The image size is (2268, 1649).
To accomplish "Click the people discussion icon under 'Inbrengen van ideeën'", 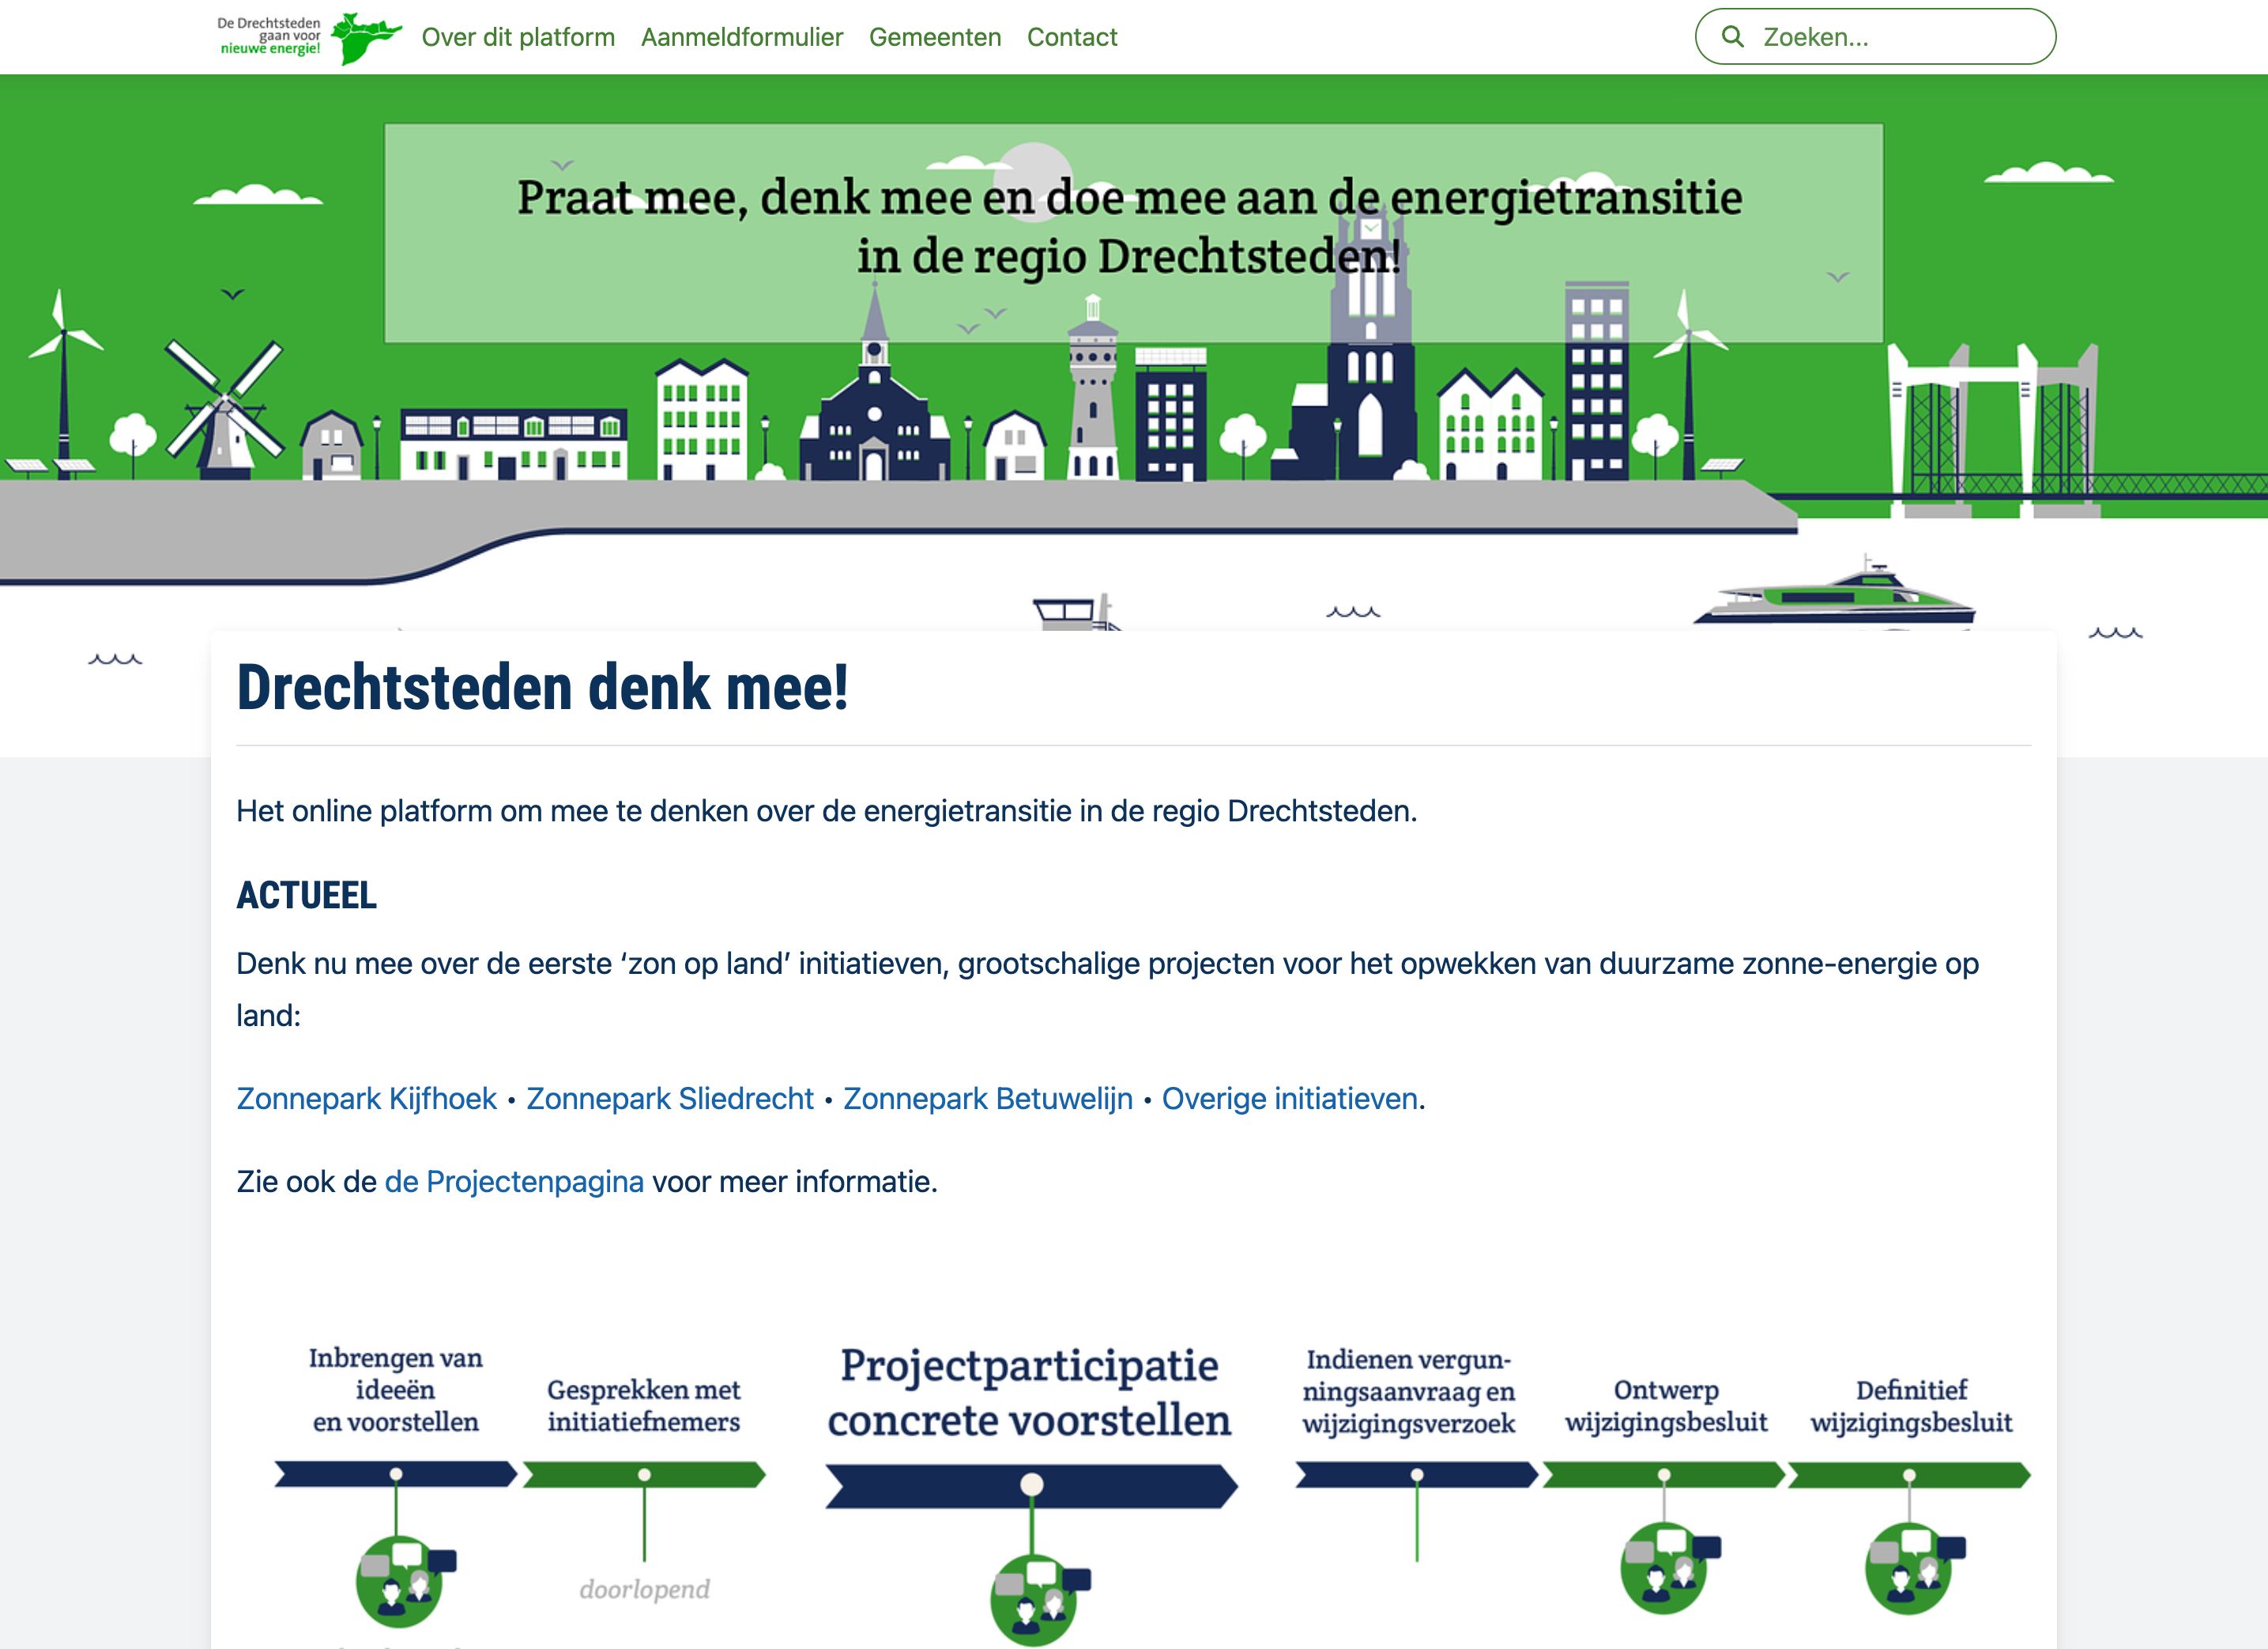I will 399,1580.
